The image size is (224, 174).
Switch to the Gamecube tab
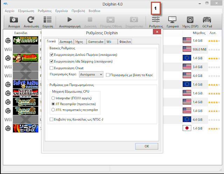[x=96, y=42]
